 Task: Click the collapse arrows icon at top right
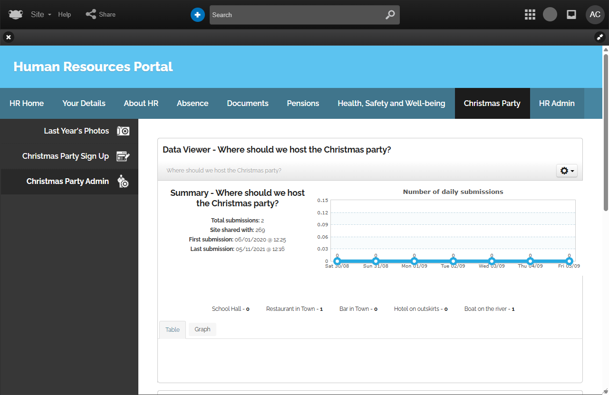click(599, 37)
